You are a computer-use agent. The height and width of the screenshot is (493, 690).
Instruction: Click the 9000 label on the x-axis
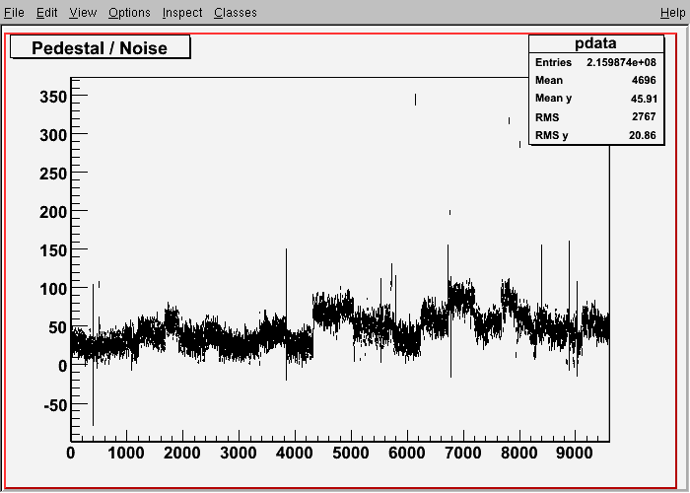(575, 453)
